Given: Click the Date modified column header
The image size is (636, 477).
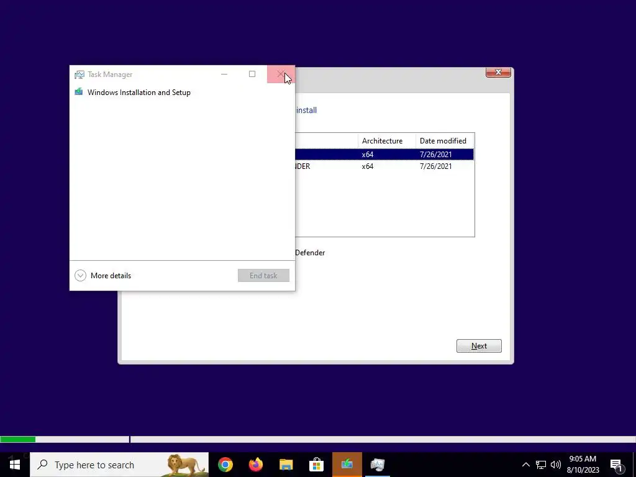Looking at the screenshot, I should [445, 141].
